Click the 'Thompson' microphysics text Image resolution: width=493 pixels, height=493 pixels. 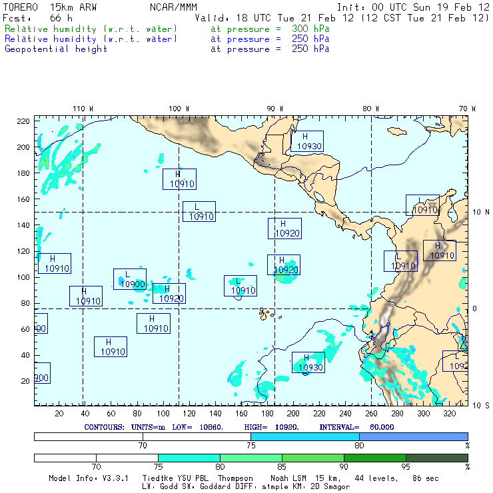tap(235, 478)
